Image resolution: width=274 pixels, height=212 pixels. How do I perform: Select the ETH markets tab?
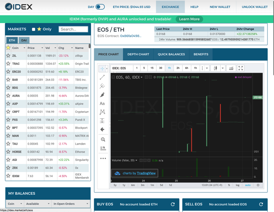(12, 40)
